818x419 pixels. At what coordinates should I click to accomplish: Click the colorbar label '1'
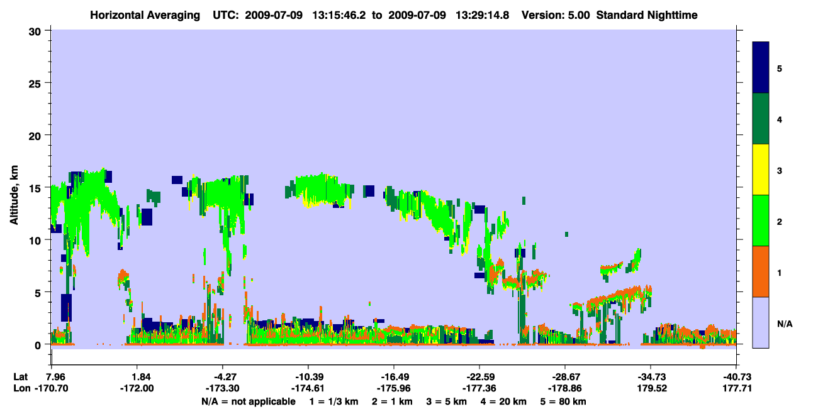779,272
